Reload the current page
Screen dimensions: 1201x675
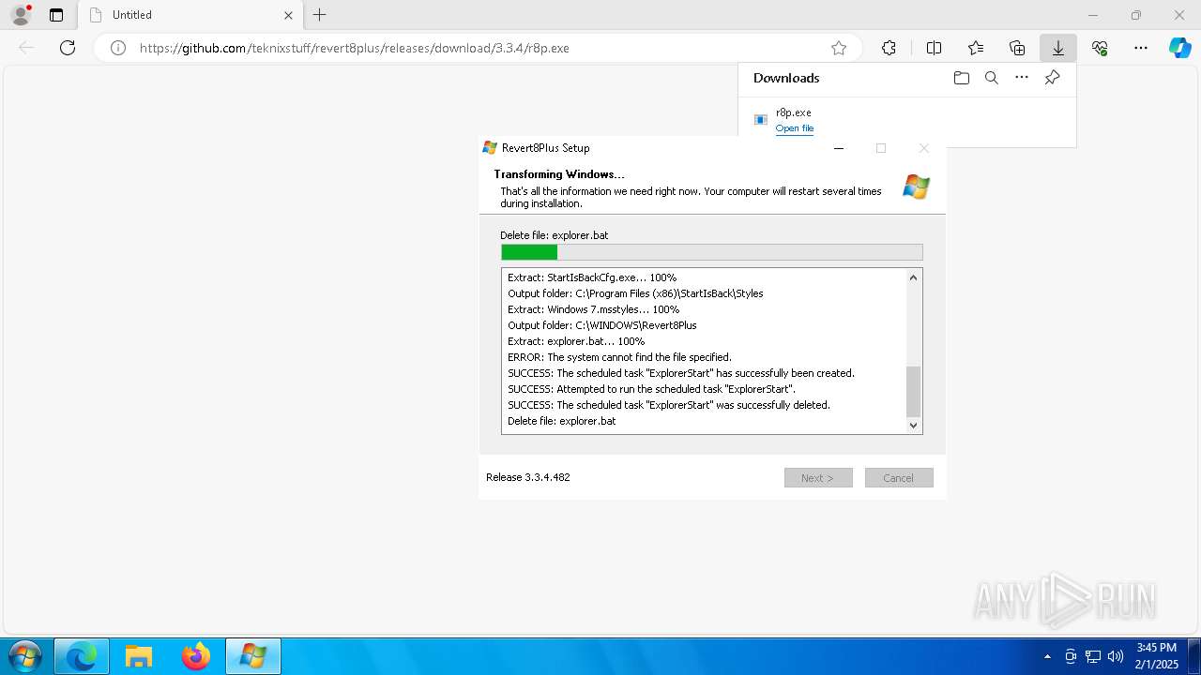[x=68, y=48]
